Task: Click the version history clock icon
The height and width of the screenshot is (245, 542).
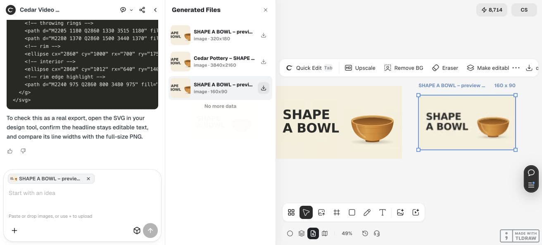Action: tap(365, 233)
